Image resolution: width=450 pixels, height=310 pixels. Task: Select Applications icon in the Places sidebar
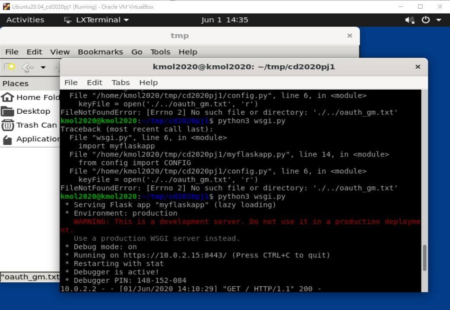[x=7, y=139]
